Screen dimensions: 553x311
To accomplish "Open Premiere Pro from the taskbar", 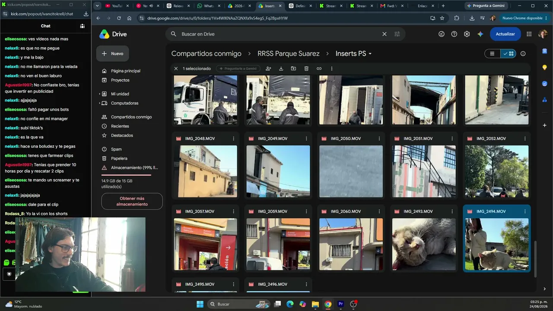I will pyautogui.click(x=340, y=304).
